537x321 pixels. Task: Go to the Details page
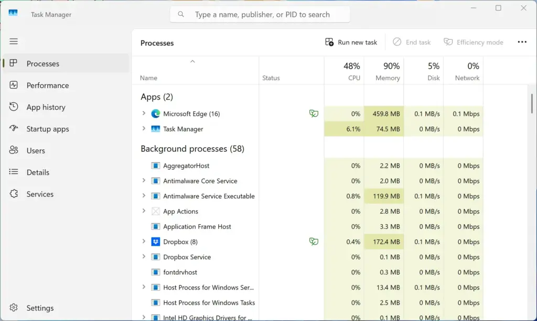point(67,172)
